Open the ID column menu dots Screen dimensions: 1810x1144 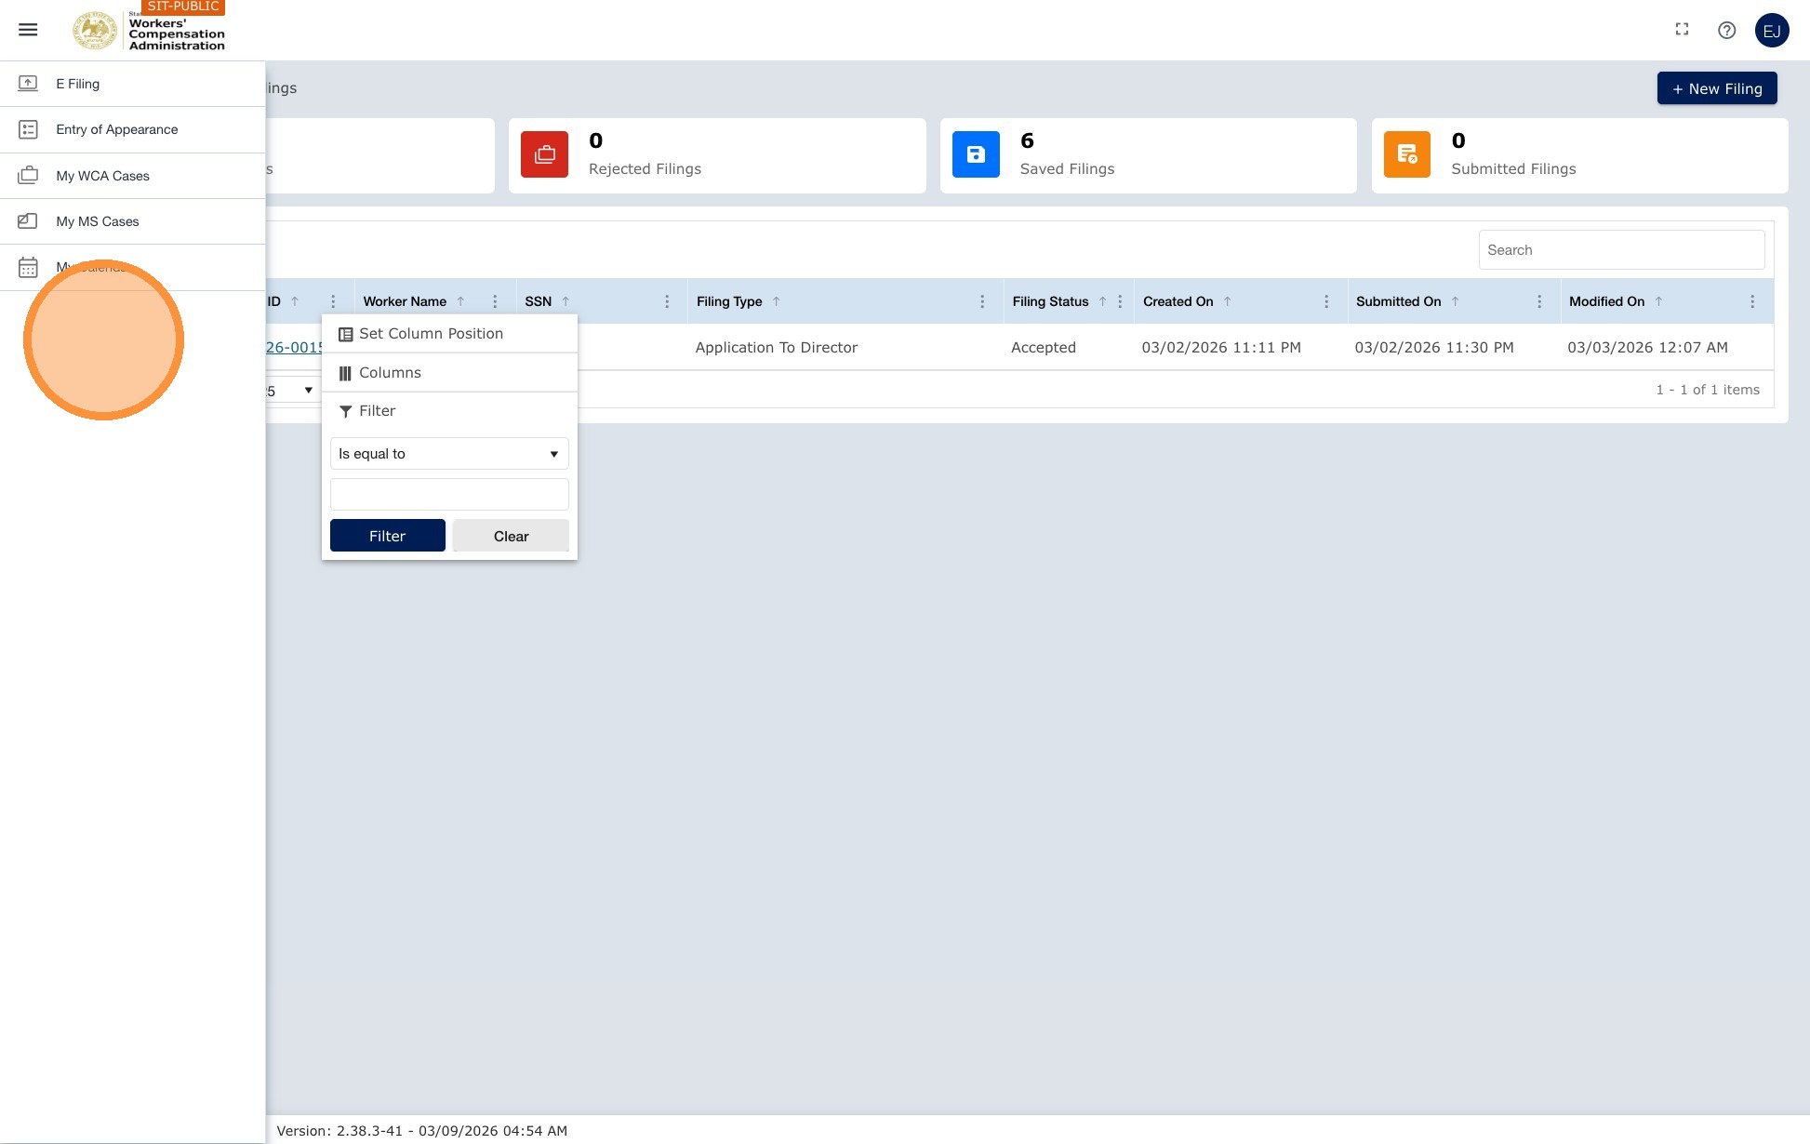tap(333, 301)
